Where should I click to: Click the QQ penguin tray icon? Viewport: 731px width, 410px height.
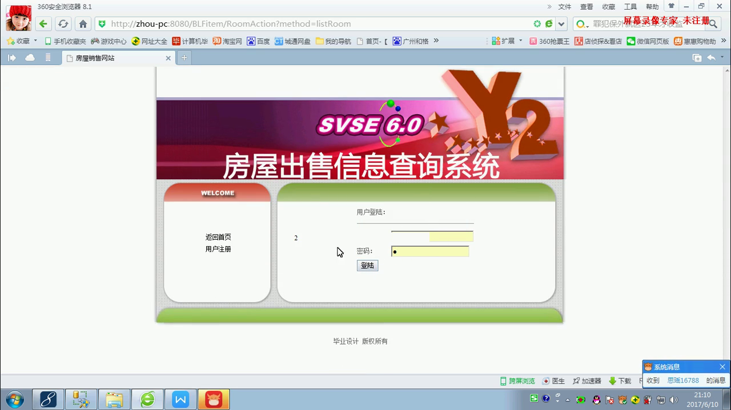597,400
